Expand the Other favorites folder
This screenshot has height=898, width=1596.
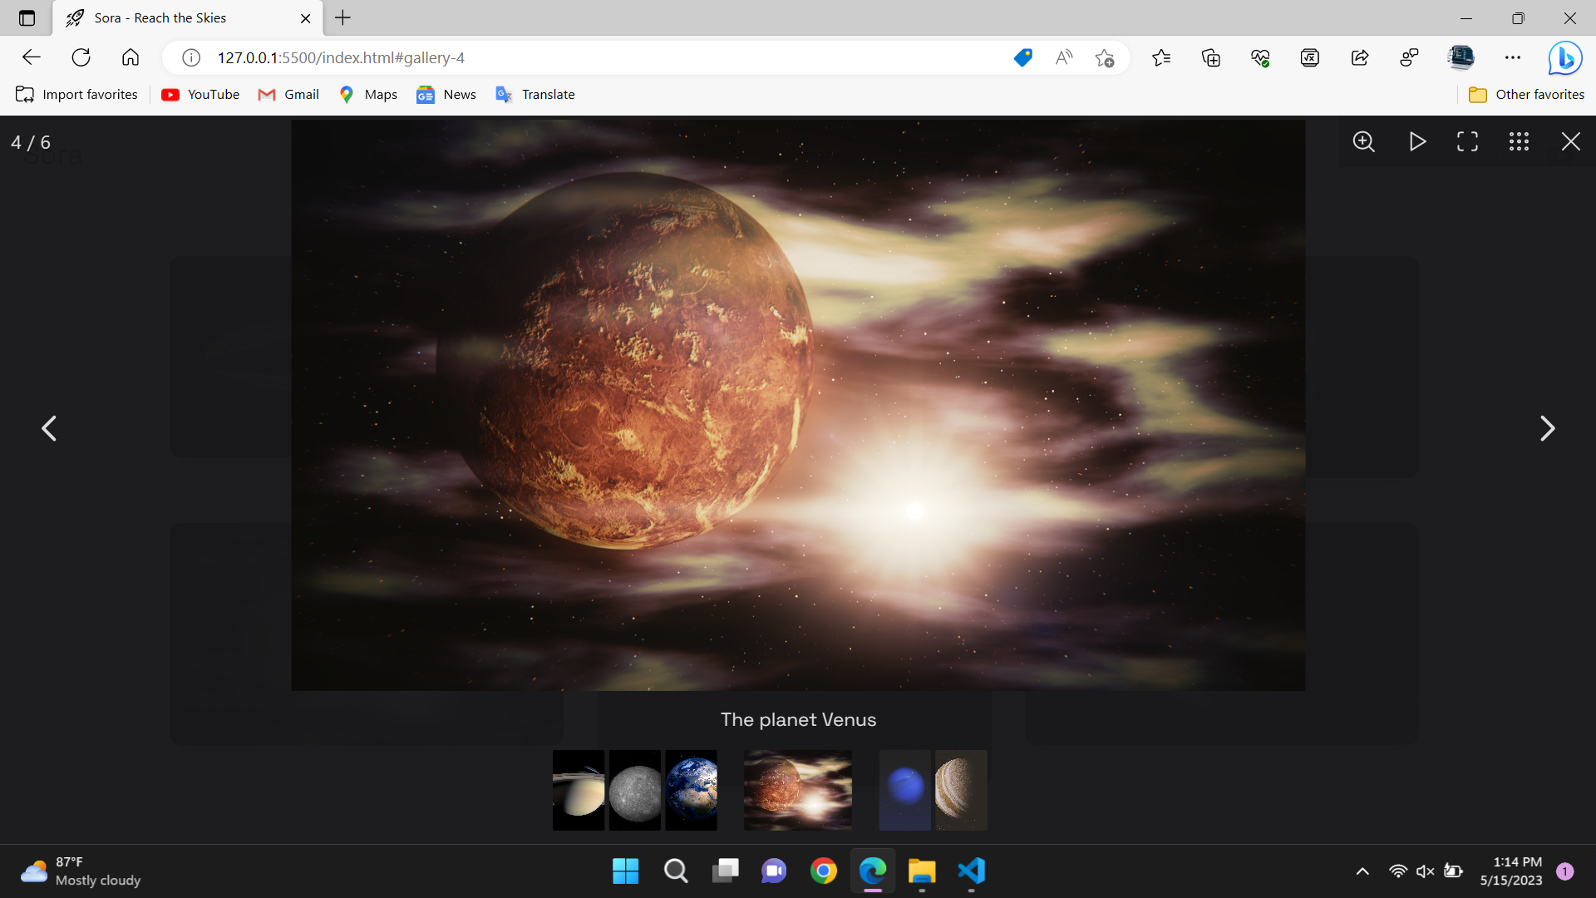[x=1527, y=94]
